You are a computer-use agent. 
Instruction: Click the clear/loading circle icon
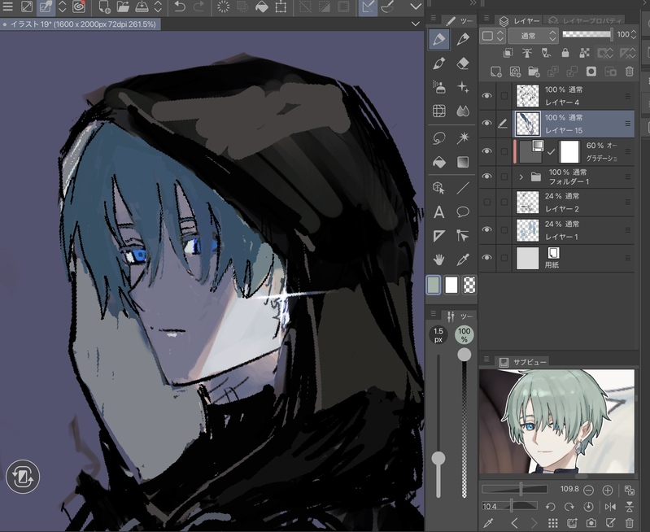(x=224, y=7)
